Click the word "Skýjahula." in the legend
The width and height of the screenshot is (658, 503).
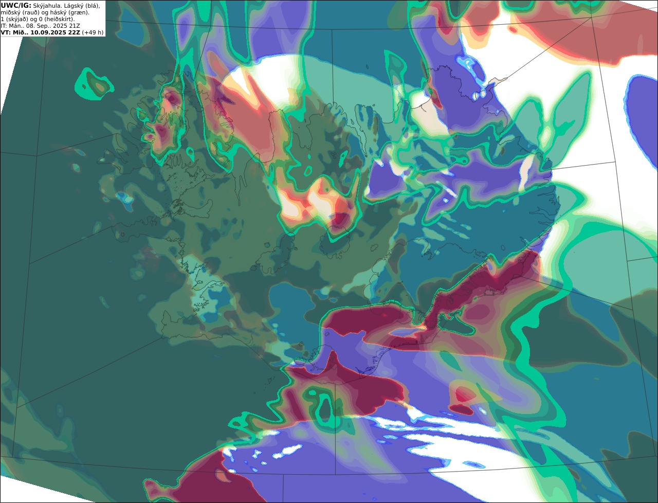coord(47,6)
